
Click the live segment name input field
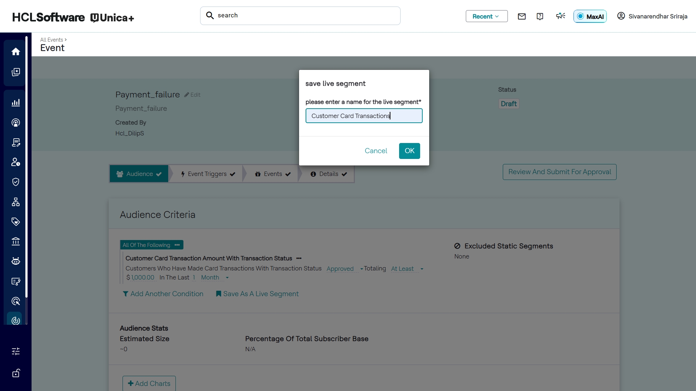[x=364, y=116]
